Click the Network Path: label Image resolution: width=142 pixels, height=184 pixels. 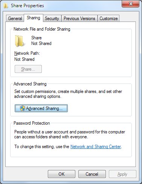click(27, 53)
